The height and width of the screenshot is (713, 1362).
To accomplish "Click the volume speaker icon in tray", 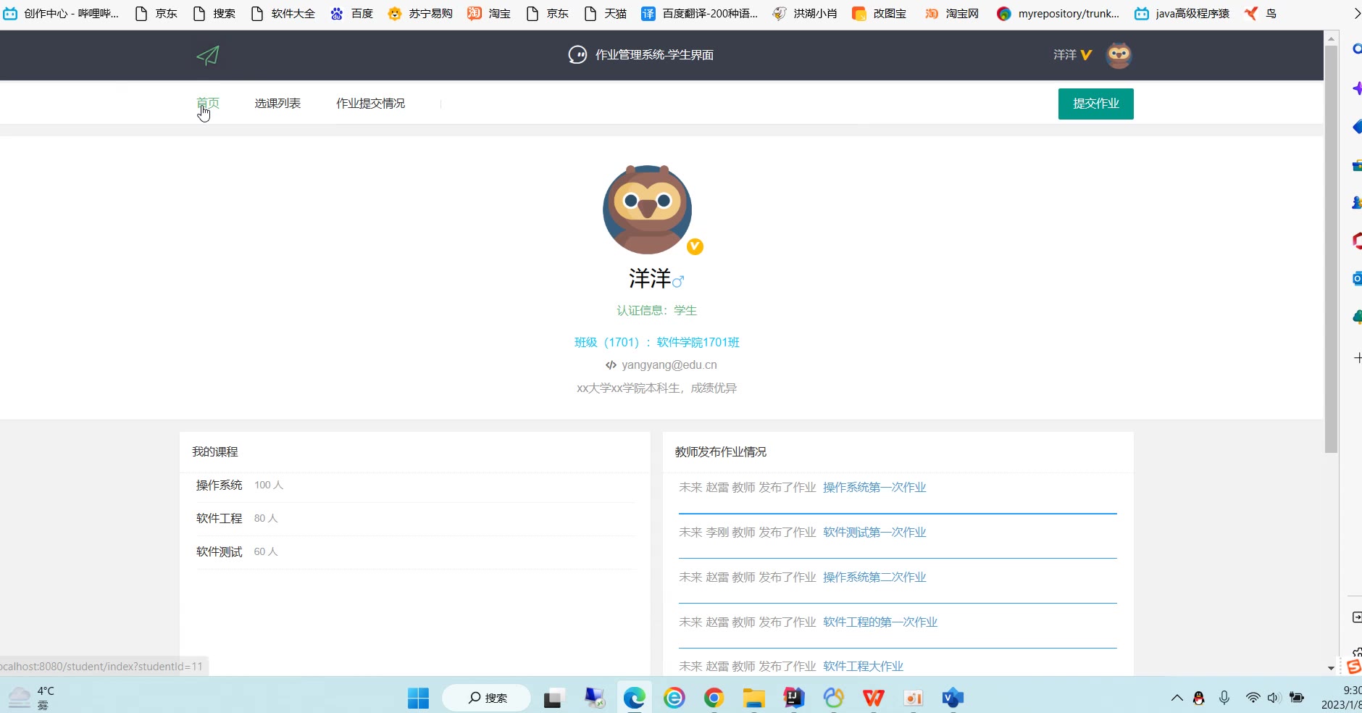I will tap(1274, 698).
